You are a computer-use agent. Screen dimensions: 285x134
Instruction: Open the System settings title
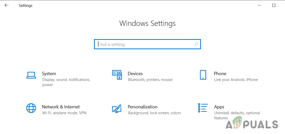pyautogui.click(x=49, y=74)
